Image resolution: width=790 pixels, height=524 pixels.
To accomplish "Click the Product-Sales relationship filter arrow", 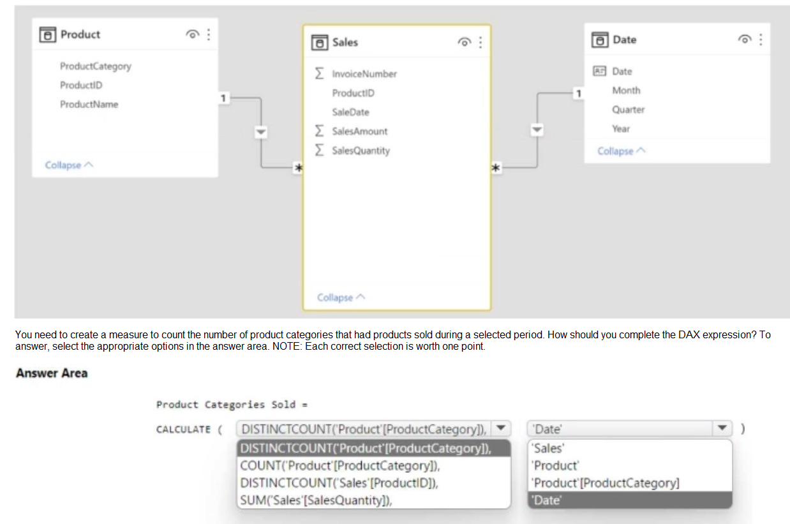I will 260,131.
